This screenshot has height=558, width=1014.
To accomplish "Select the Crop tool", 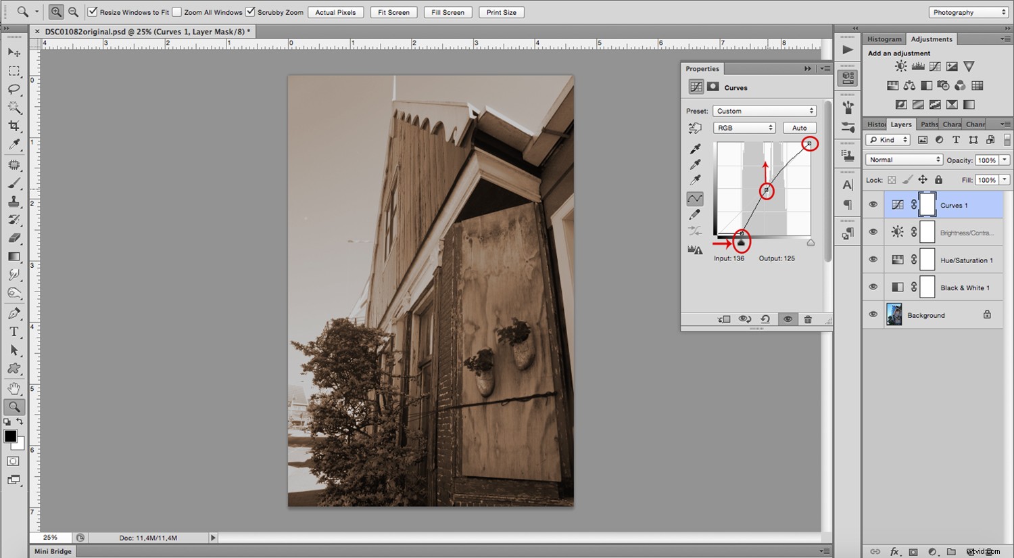I will point(15,126).
